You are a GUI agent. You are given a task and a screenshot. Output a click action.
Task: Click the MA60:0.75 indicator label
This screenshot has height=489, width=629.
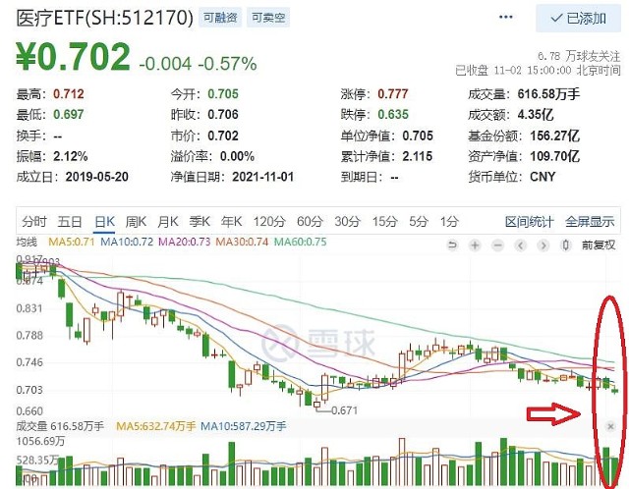click(300, 243)
